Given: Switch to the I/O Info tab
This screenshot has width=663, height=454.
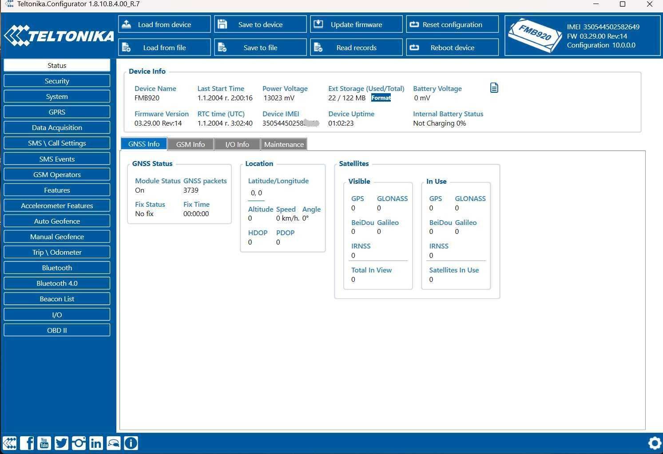Looking at the screenshot, I should point(237,144).
